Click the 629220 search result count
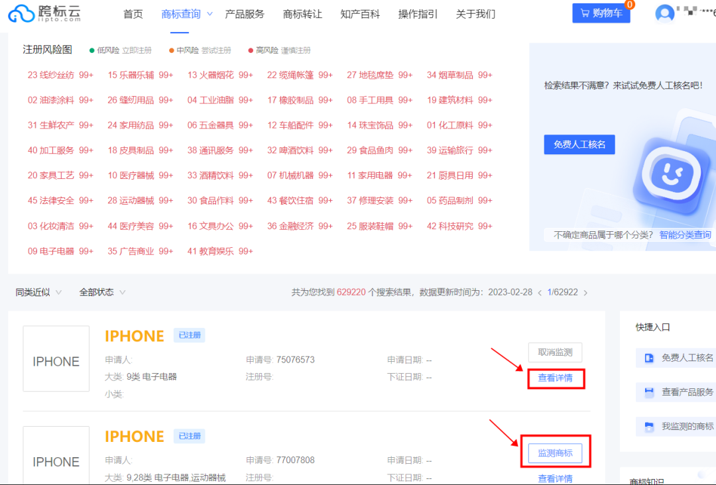 [x=351, y=292]
